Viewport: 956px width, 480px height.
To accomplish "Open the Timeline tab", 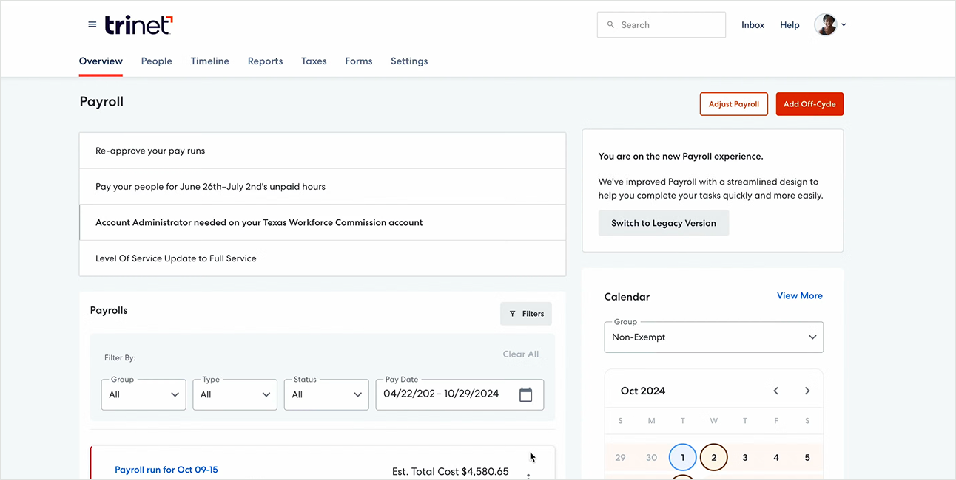I will pyautogui.click(x=210, y=61).
